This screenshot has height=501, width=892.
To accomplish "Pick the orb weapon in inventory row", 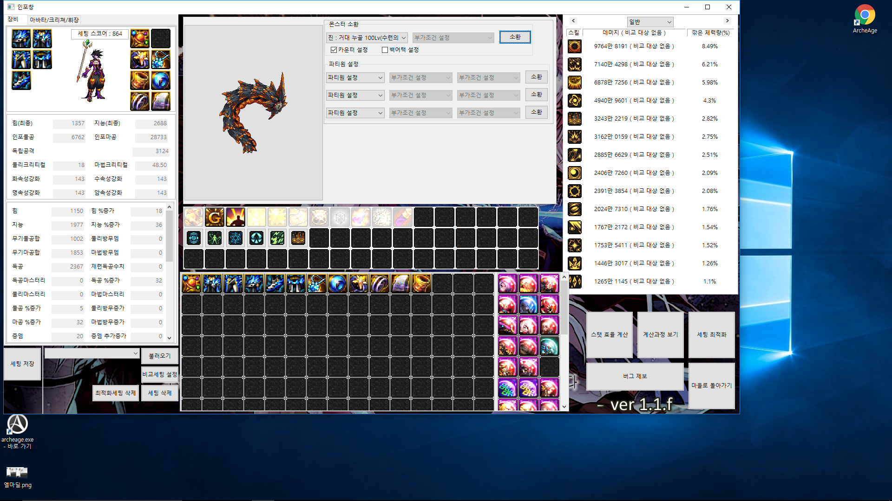I will click(191, 283).
